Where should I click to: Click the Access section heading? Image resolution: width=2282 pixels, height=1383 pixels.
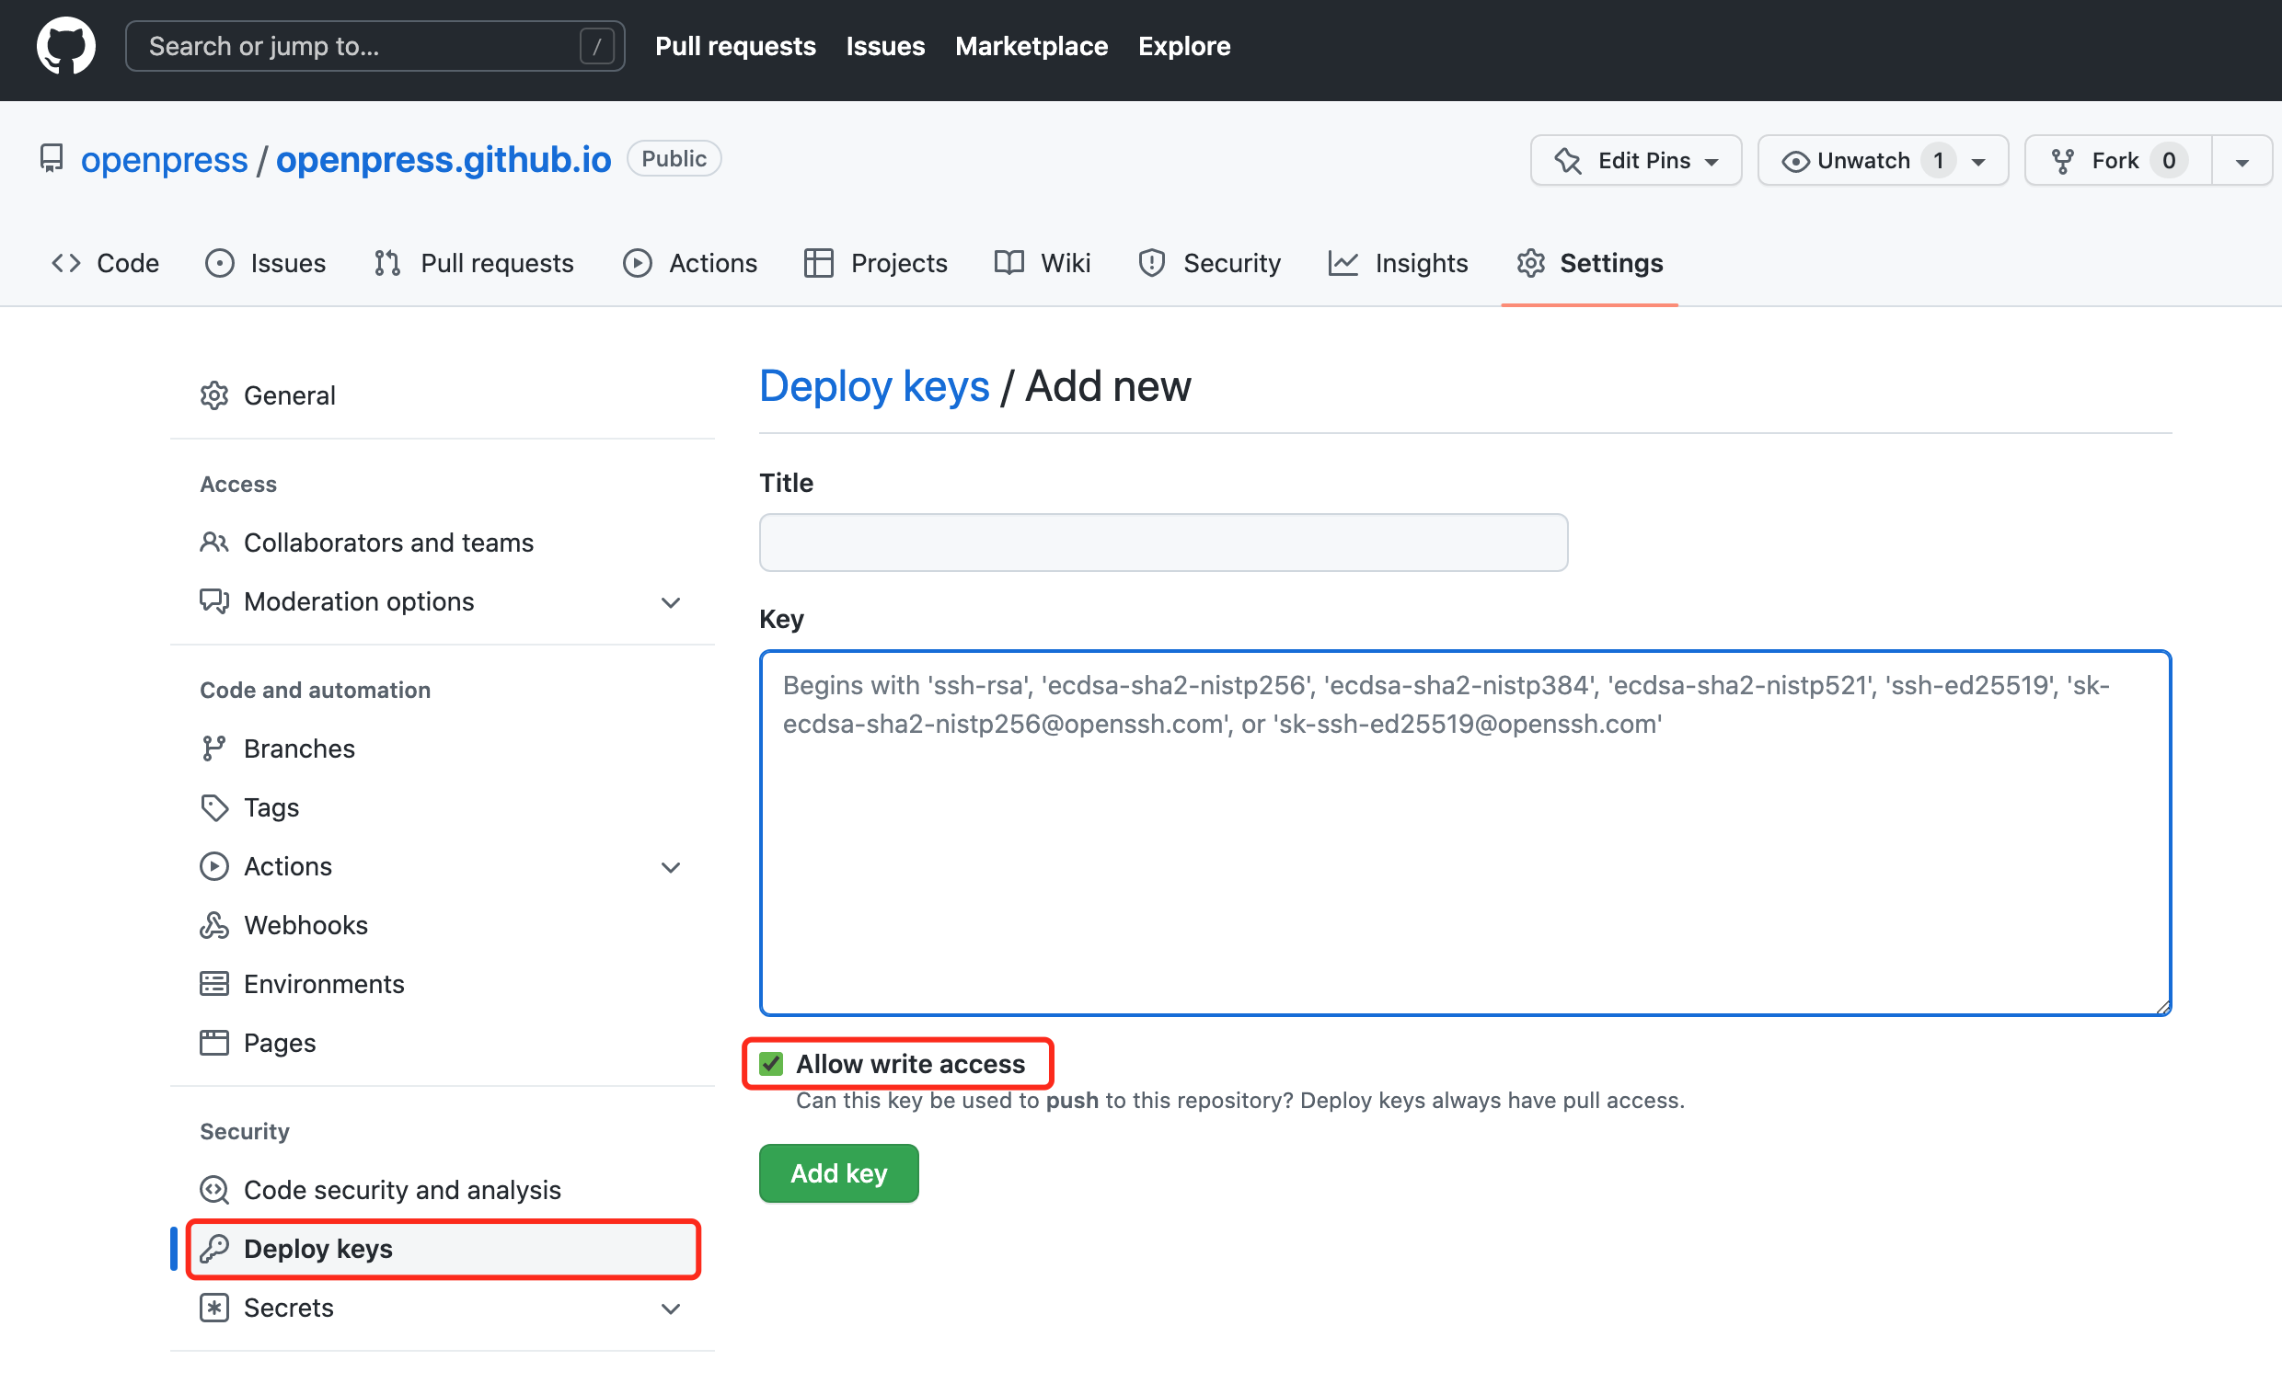[238, 485]
